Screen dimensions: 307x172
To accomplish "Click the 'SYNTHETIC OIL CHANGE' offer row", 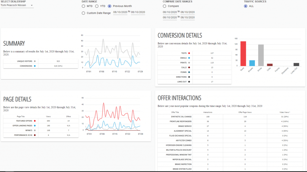I will (x=230, y=117).
